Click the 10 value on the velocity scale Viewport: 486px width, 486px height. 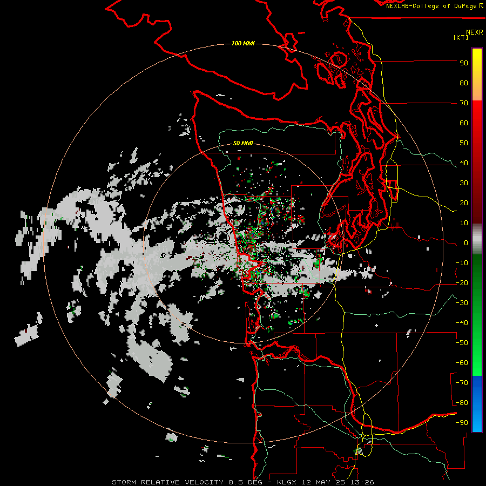(x=464, y=223)
